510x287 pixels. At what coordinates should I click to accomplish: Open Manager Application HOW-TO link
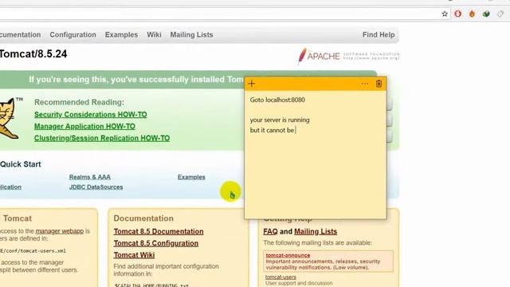coord(84,126)
